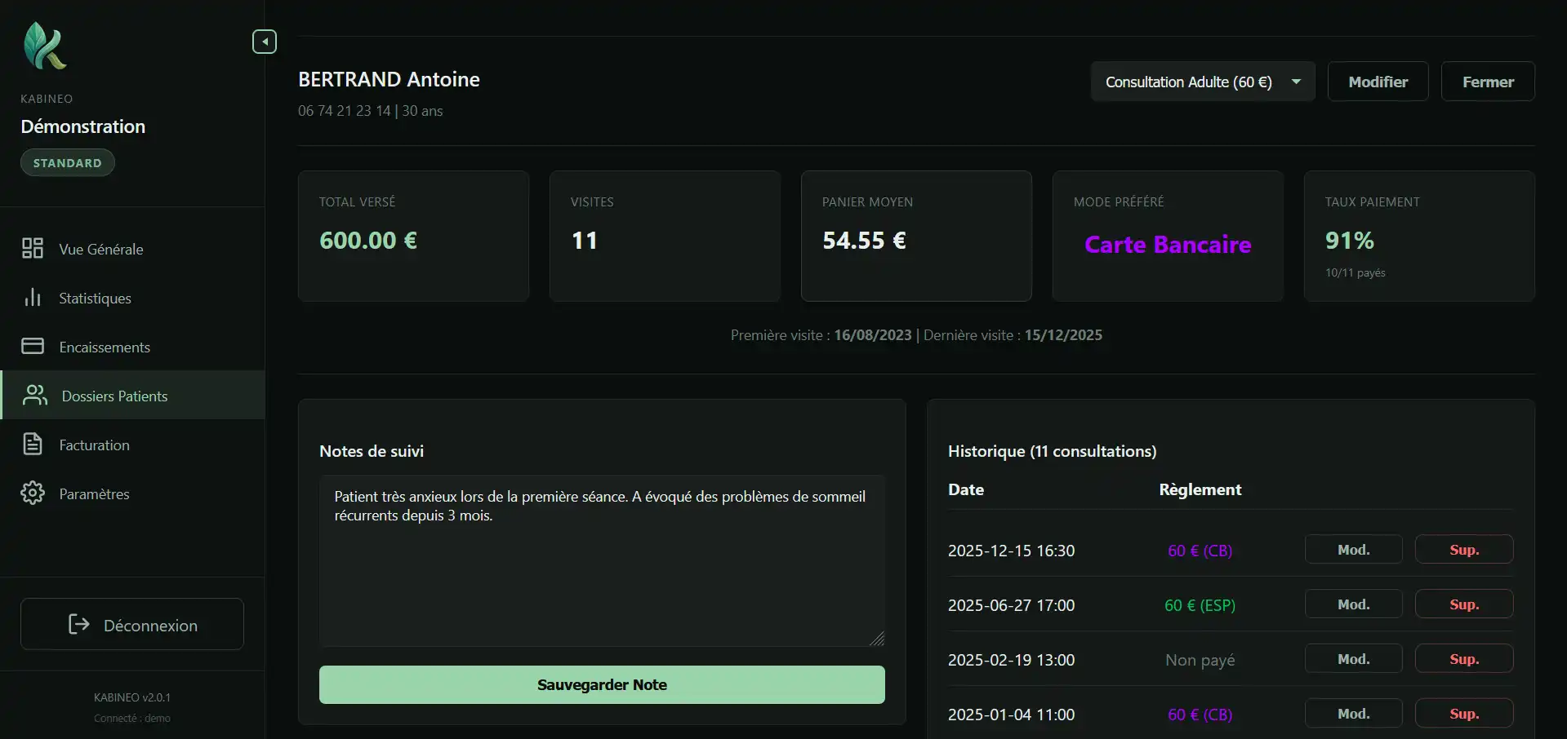
Task: Edit the 2025-12-15 16:30 consultation with Mod.
Action: 1353,550
